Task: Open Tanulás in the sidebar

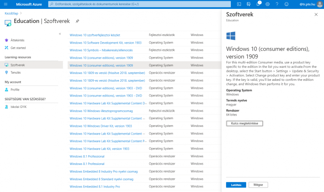Action: click(x=15, y=73)
